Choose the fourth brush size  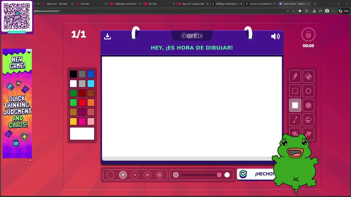tap(147, 175)
